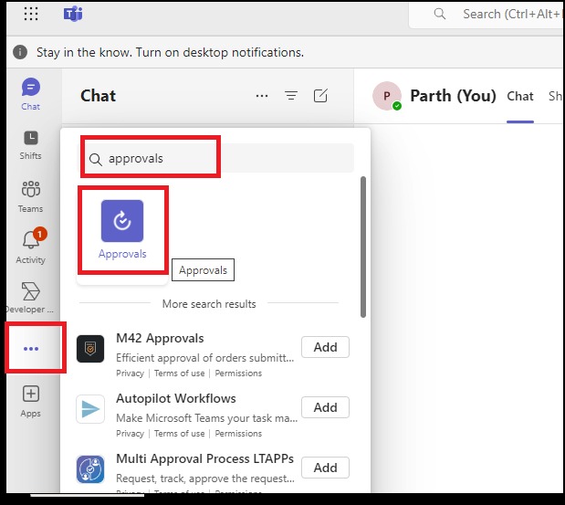The image size is (565, 505).
Task: Click the chat Filter icon
Action: pos(291,96)
